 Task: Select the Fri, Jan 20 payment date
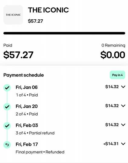pyautogui.click(x=27, y=106)
